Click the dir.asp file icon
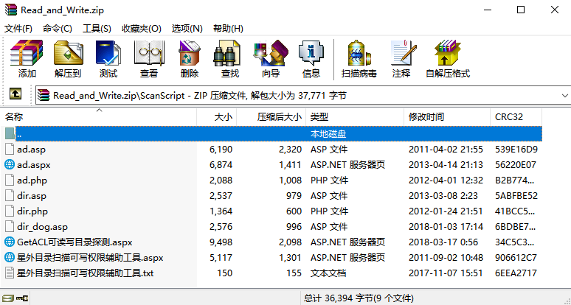Screen dimensions: 571x305 click(10, 195)
